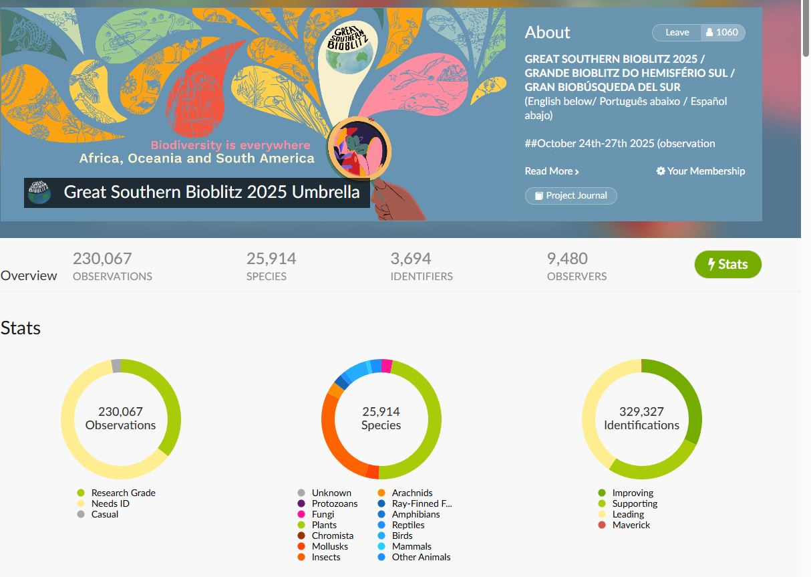
Task: Open the Overview tab
Action: point(29,275)
